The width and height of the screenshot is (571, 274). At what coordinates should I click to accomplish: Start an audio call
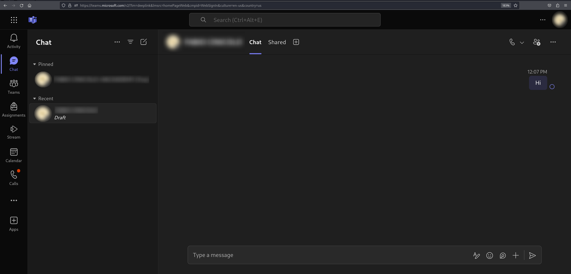[512, 42]
